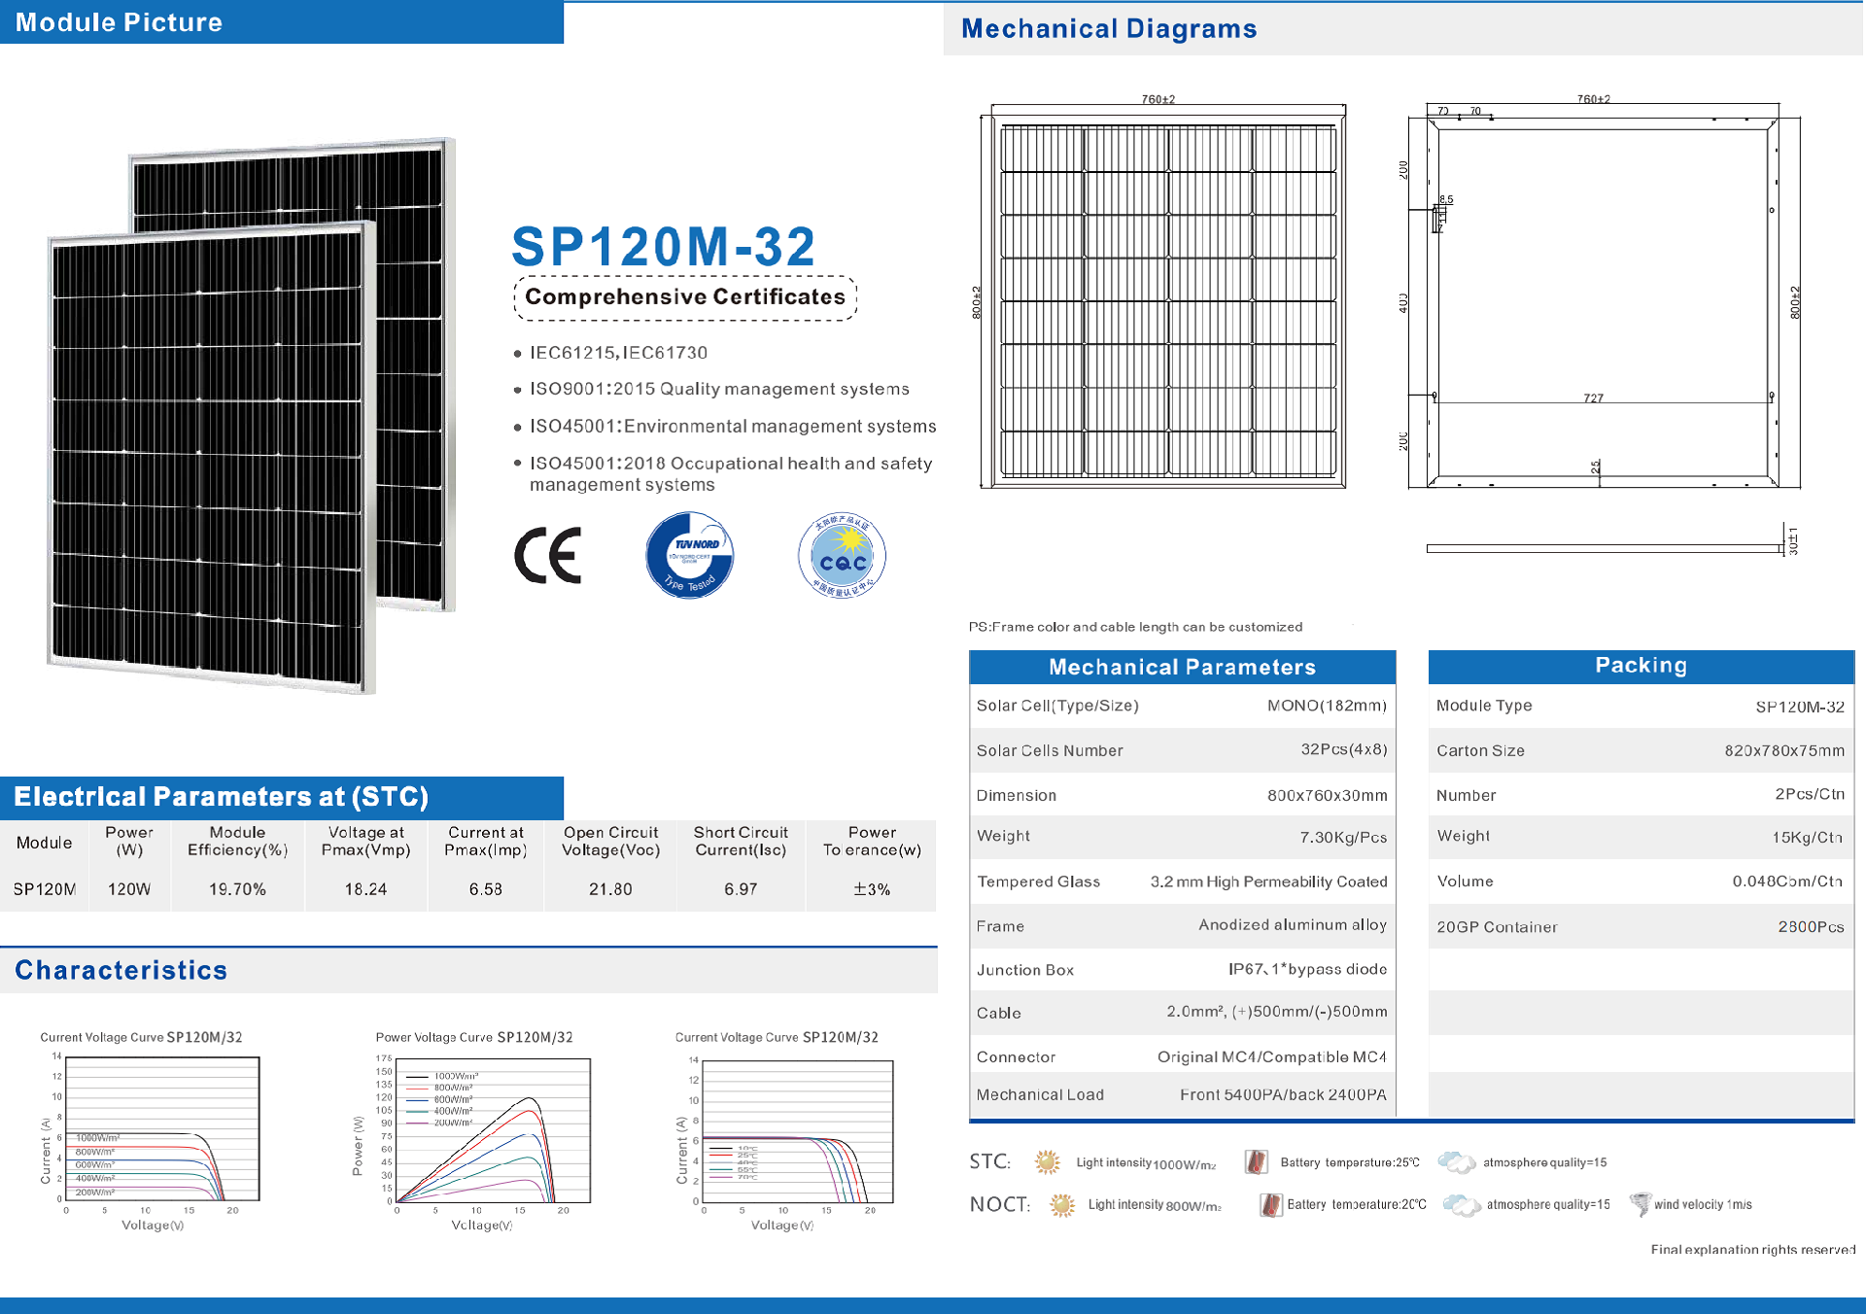
Task: Click the 6.58 Imp value
Action: point(485,889)
